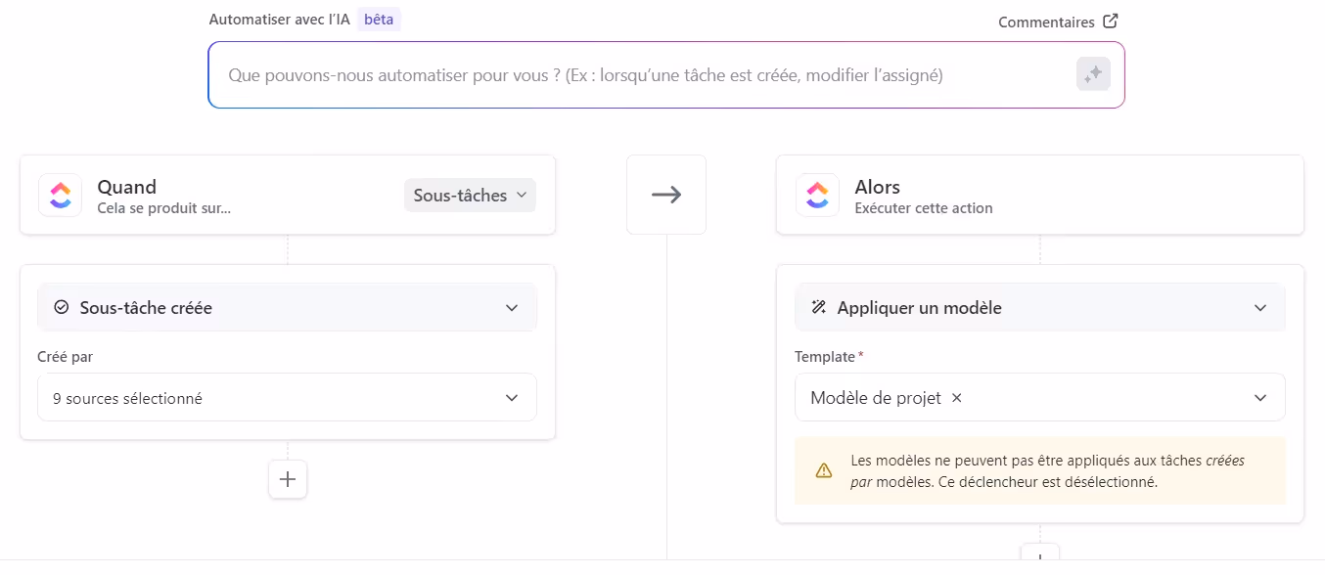Viewport: 1325px width, 575px height.
Task: Click the magic wand icon beside Appliquer un modèle
Action: [818, 307]
